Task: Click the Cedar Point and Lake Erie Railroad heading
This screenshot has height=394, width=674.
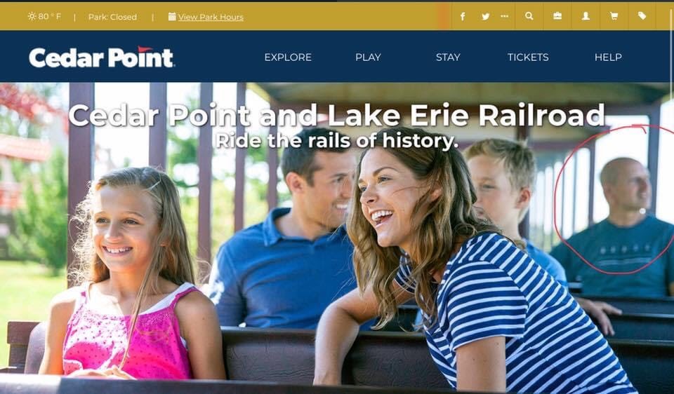Action: 336,115
